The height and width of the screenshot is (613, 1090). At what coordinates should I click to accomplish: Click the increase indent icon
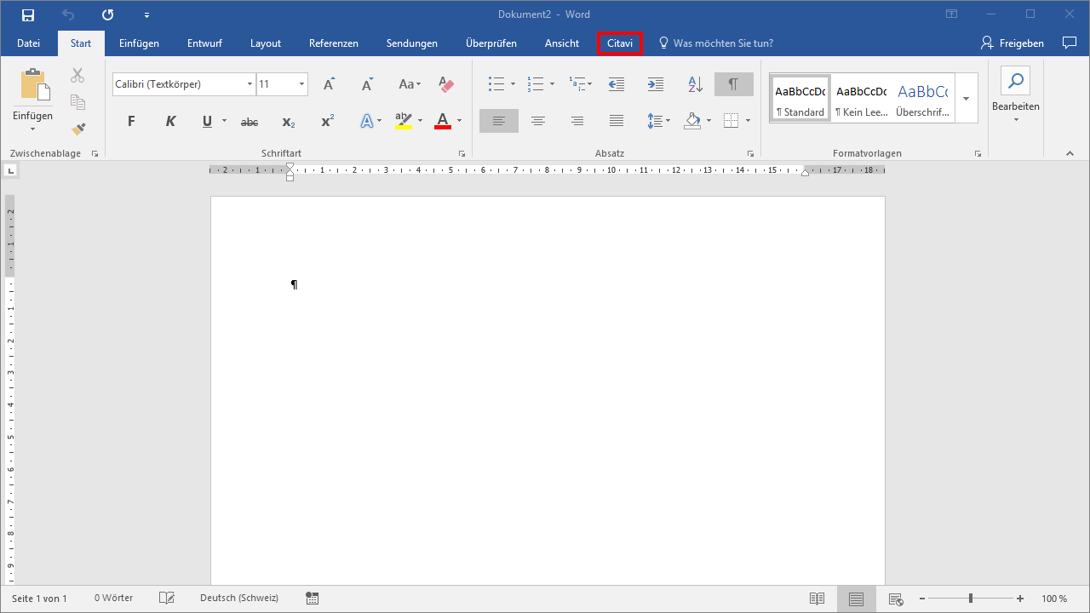coord(655,83)
